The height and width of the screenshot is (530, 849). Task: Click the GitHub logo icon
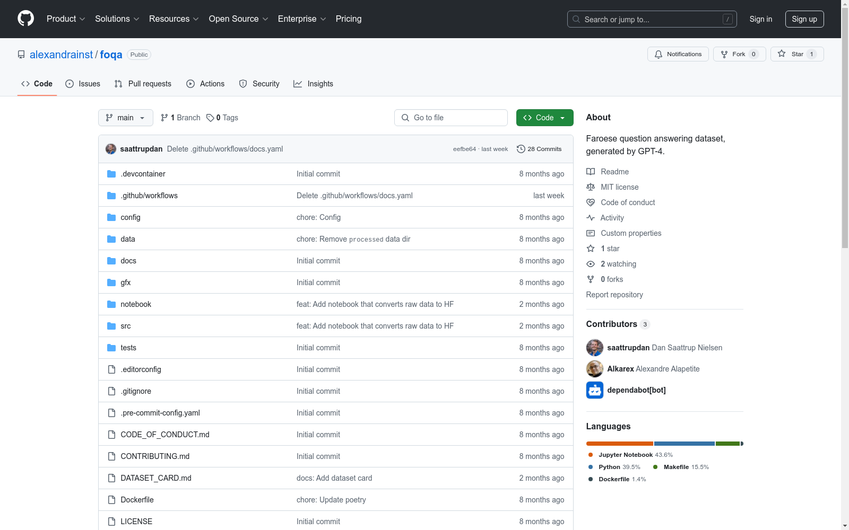click(25, 19)
